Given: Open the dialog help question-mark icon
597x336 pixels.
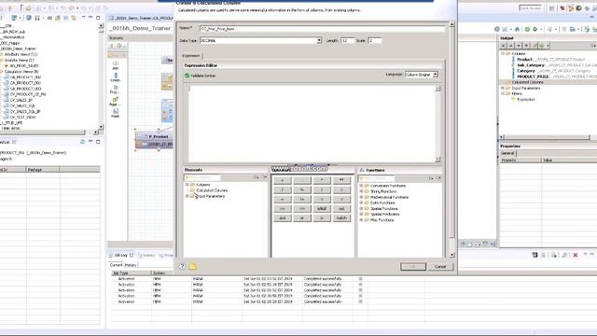Looking at the screenshot, I should (x=182, y=266).
